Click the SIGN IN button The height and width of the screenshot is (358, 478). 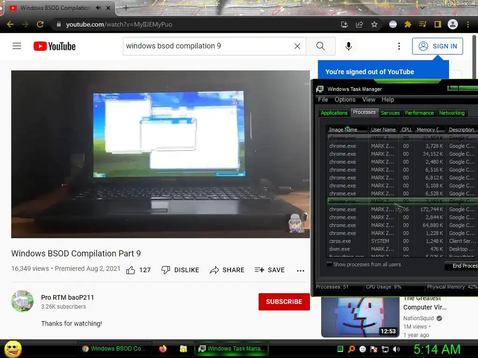pyautogui.click(x=437, y=46)
